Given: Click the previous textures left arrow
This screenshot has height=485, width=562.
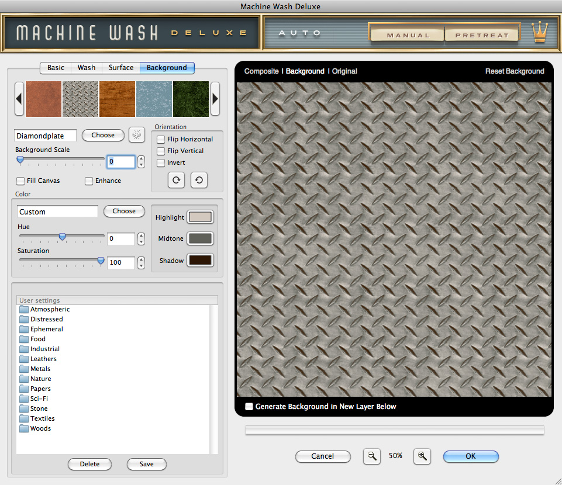Looking at the screenshot, I should pos(19,99).
